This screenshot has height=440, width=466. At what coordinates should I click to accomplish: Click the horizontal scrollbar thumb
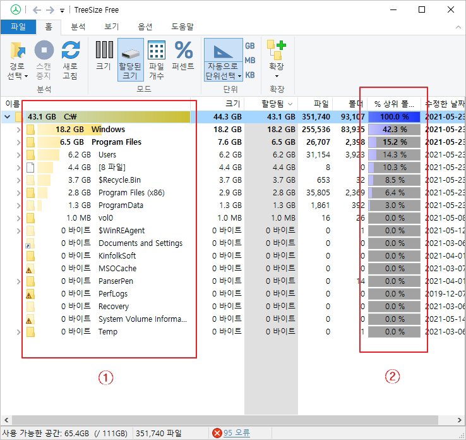pos(225,420)
